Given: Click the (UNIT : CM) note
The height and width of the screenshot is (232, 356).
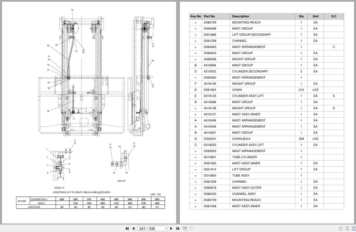Looking at the screenshot, I should tap(156, 194).
